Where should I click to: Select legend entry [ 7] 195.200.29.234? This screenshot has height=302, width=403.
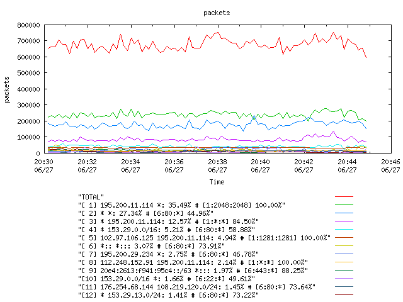tap(168, 254)
